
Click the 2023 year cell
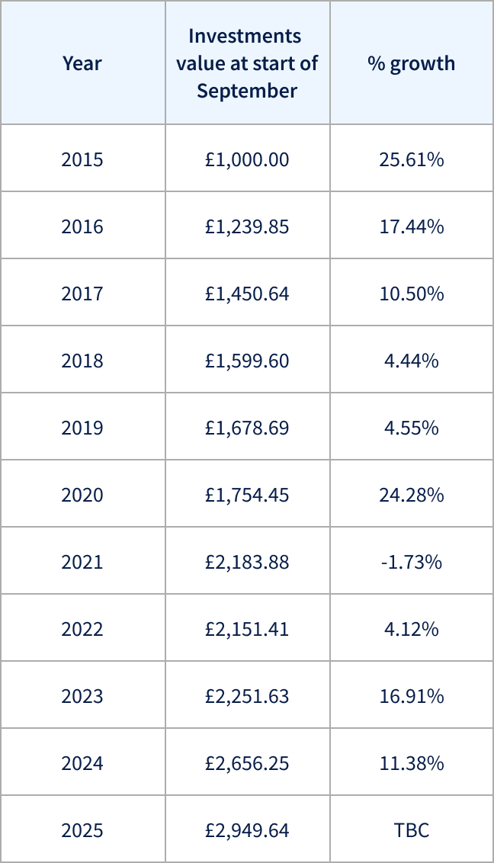pyautogui.click(x=82, y=697)
